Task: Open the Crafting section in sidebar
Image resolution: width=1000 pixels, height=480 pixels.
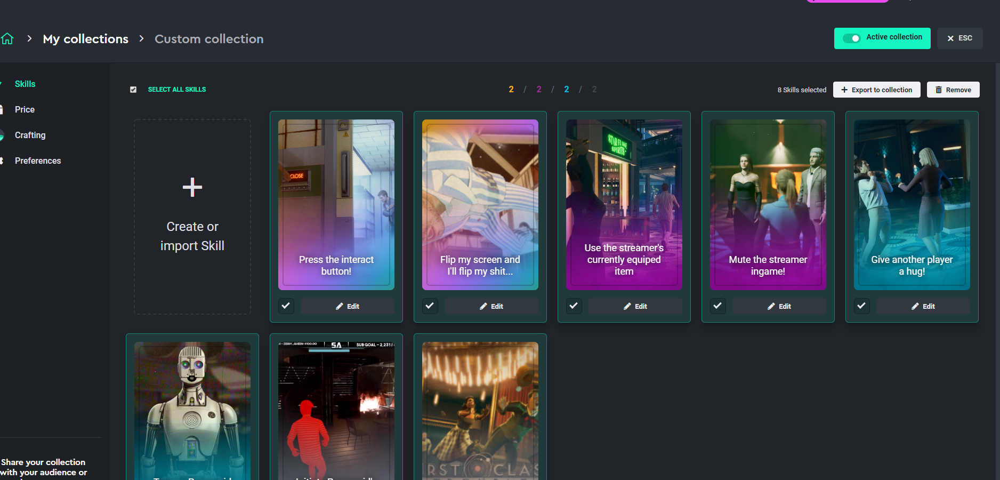Action: click(x=30, y=135)
